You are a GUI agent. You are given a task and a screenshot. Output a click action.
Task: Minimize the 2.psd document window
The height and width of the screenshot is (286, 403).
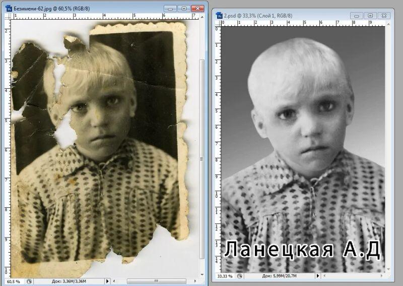pos(357,16)
